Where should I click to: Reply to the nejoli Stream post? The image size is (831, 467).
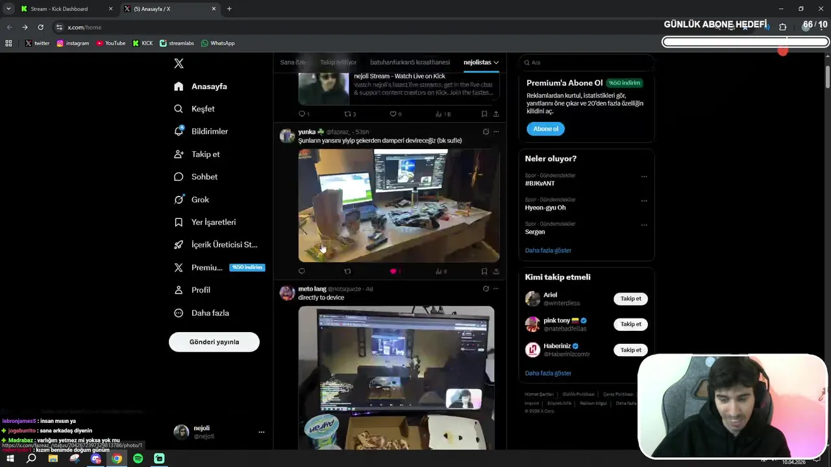tap(302, 114)
